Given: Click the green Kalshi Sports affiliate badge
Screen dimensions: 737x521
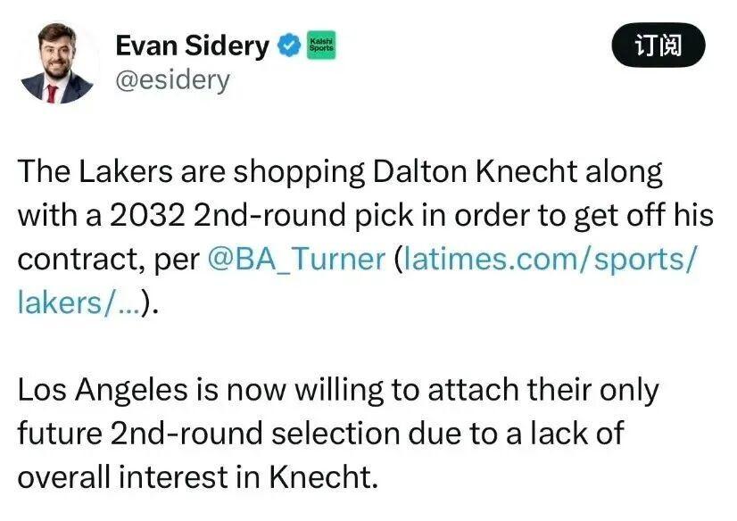Looking at the screenshot, I should pyautogui.click(x=321, y=45).
